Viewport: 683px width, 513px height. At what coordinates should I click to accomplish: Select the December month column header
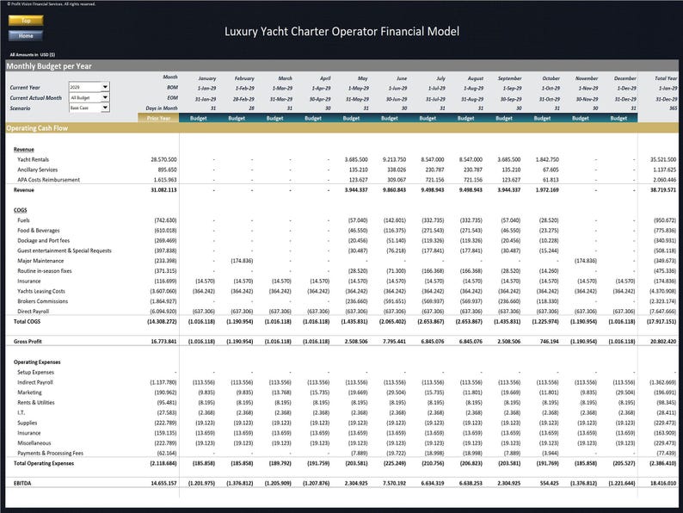coord(625,78)
